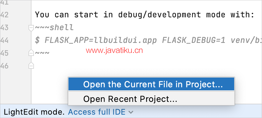Viewport: 262px width, 118px height.
Task: Click line number 45 in the gutter
Action: [x=4, y=53]
